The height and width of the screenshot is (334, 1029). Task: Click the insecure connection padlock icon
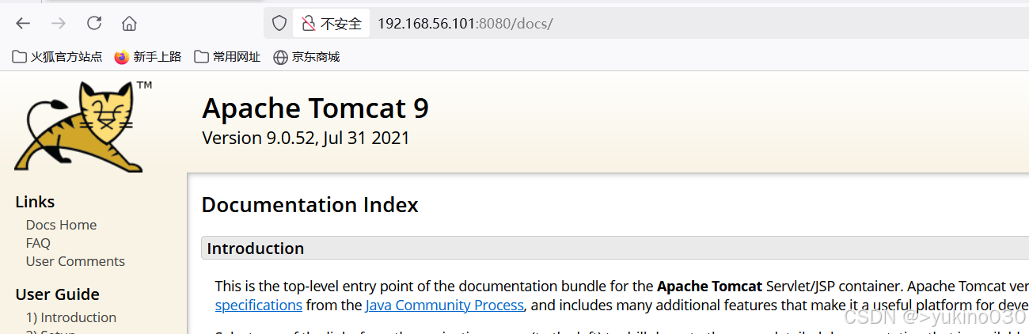309,24
